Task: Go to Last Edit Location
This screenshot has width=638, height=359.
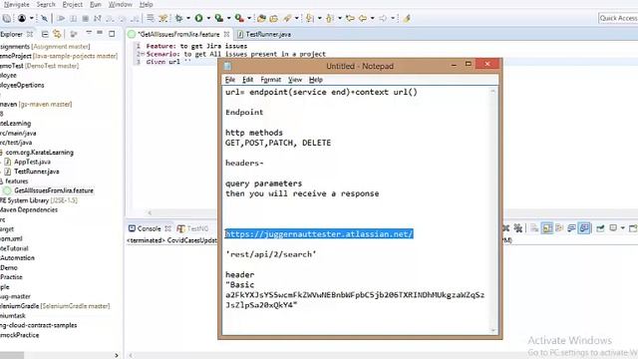Action: click(350, 18)
